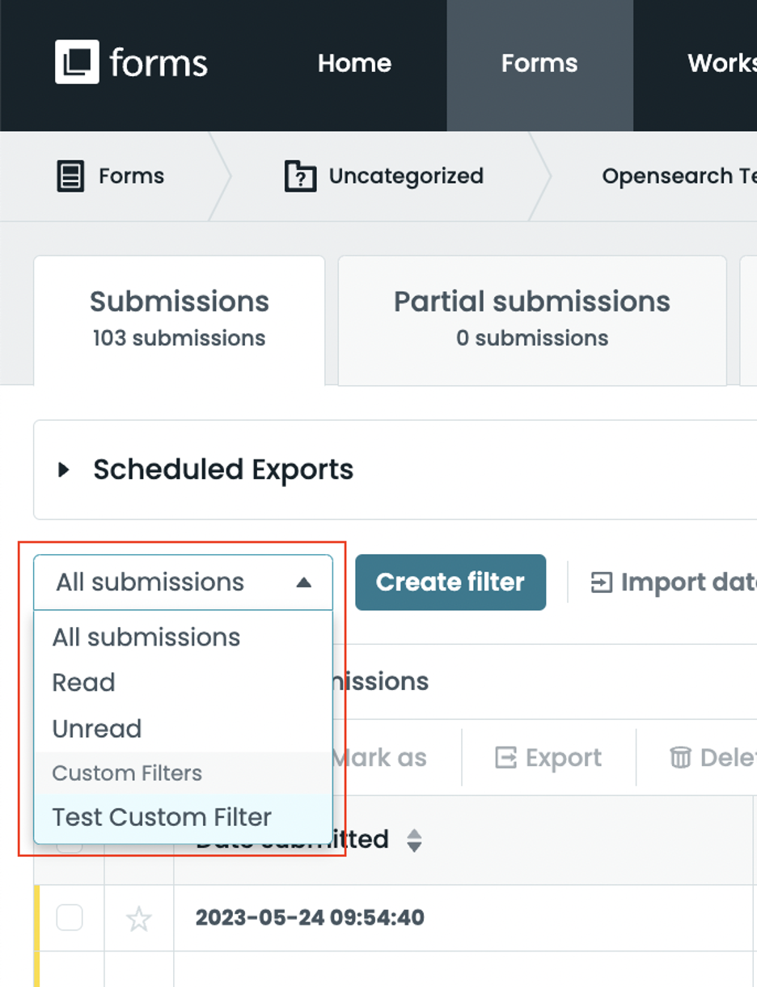Select Unread from the filter list

click(96, 729)
